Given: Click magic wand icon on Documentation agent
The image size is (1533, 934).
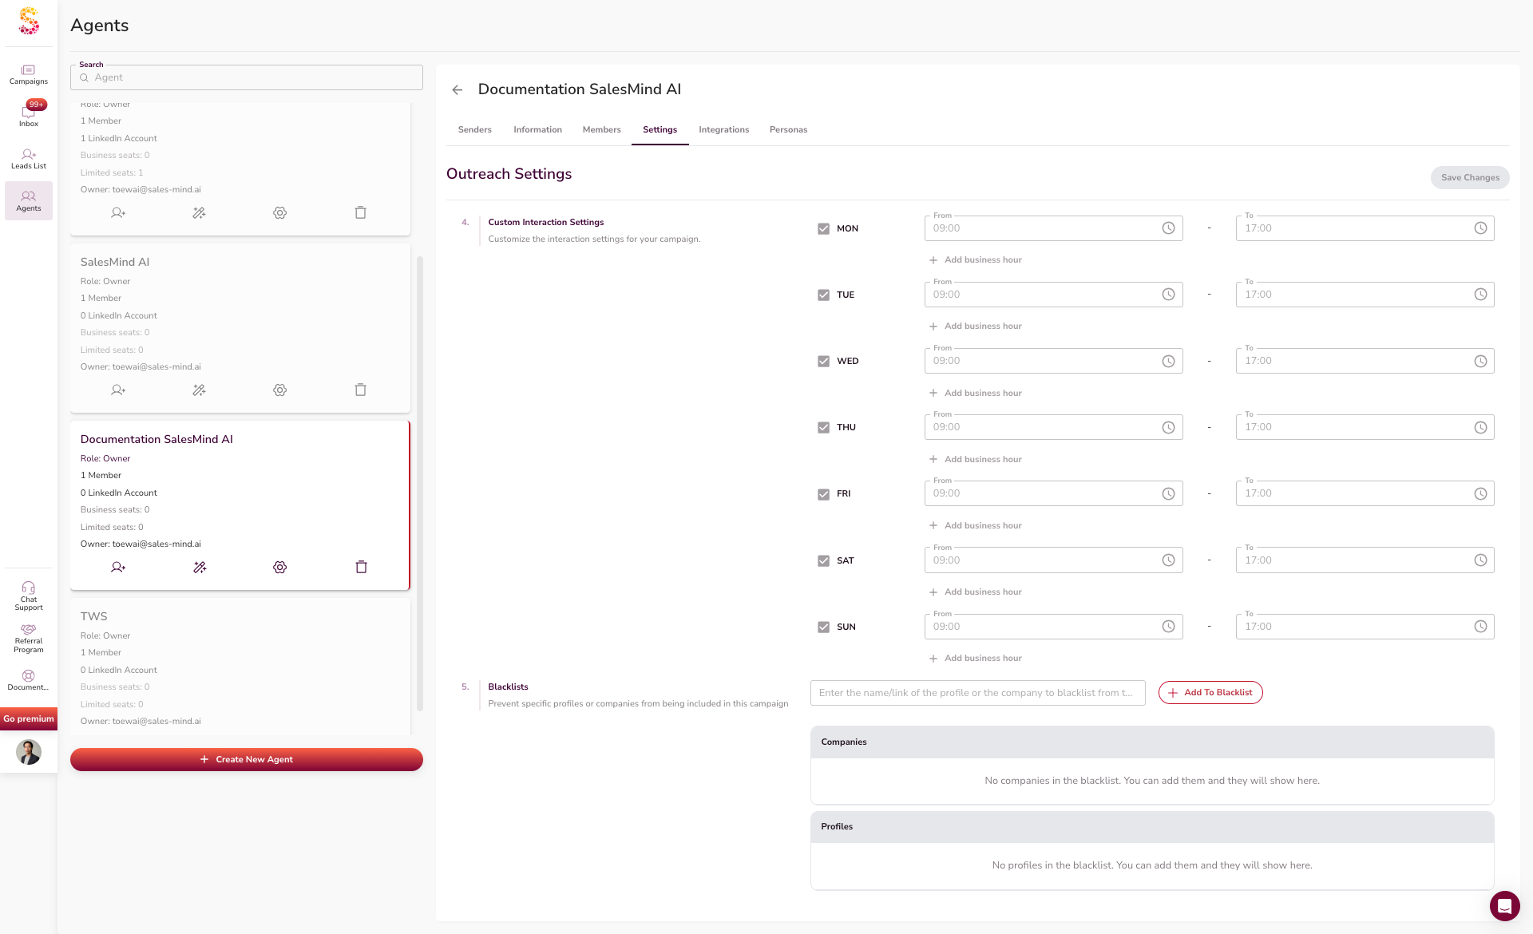Looking at the screenshot, I should tap(200, 567).
